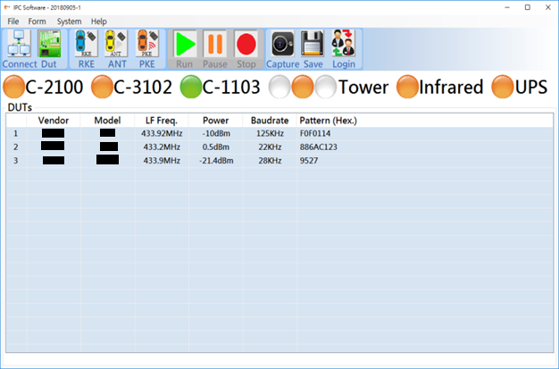The image size is (559, 369).
Task: Click the green C-1103 status indicator
Action: (190, 87)
